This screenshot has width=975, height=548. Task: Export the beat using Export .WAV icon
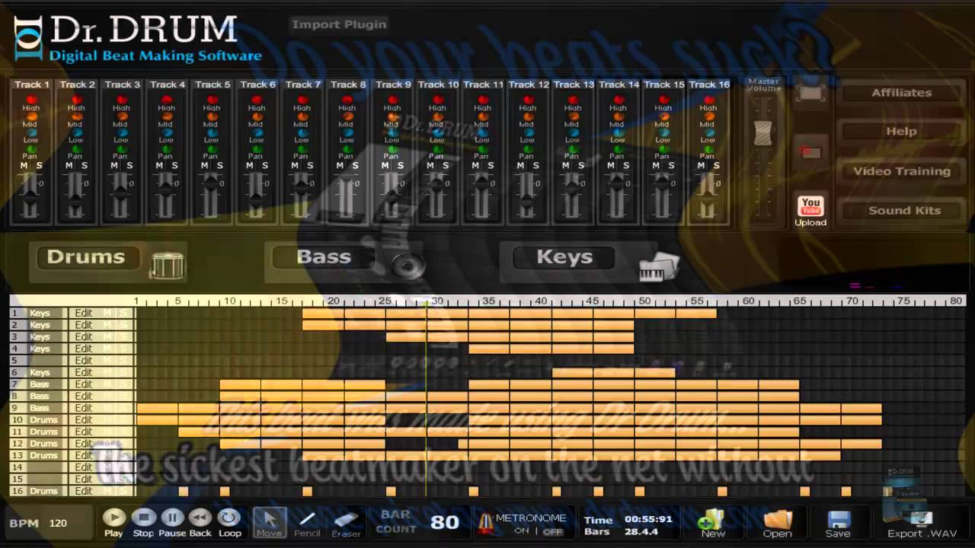point(920,519)
